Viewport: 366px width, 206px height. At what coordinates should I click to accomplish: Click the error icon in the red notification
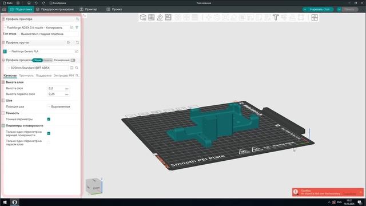(296, 192)
